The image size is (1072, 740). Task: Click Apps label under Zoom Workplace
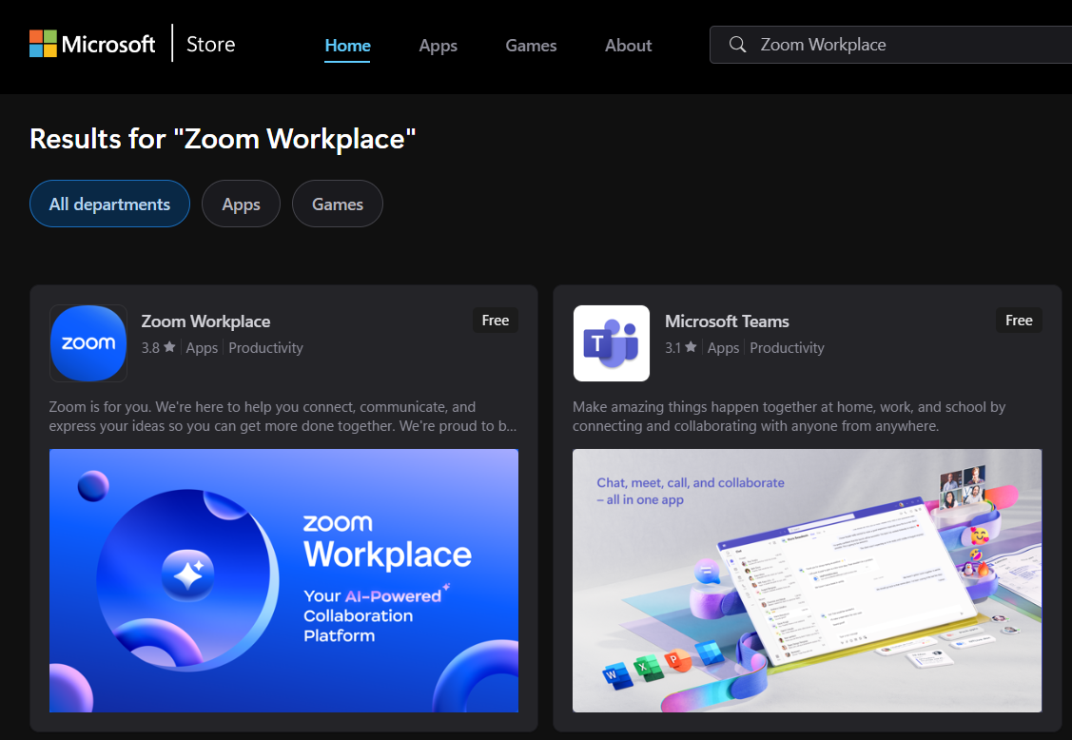(202, 348)
